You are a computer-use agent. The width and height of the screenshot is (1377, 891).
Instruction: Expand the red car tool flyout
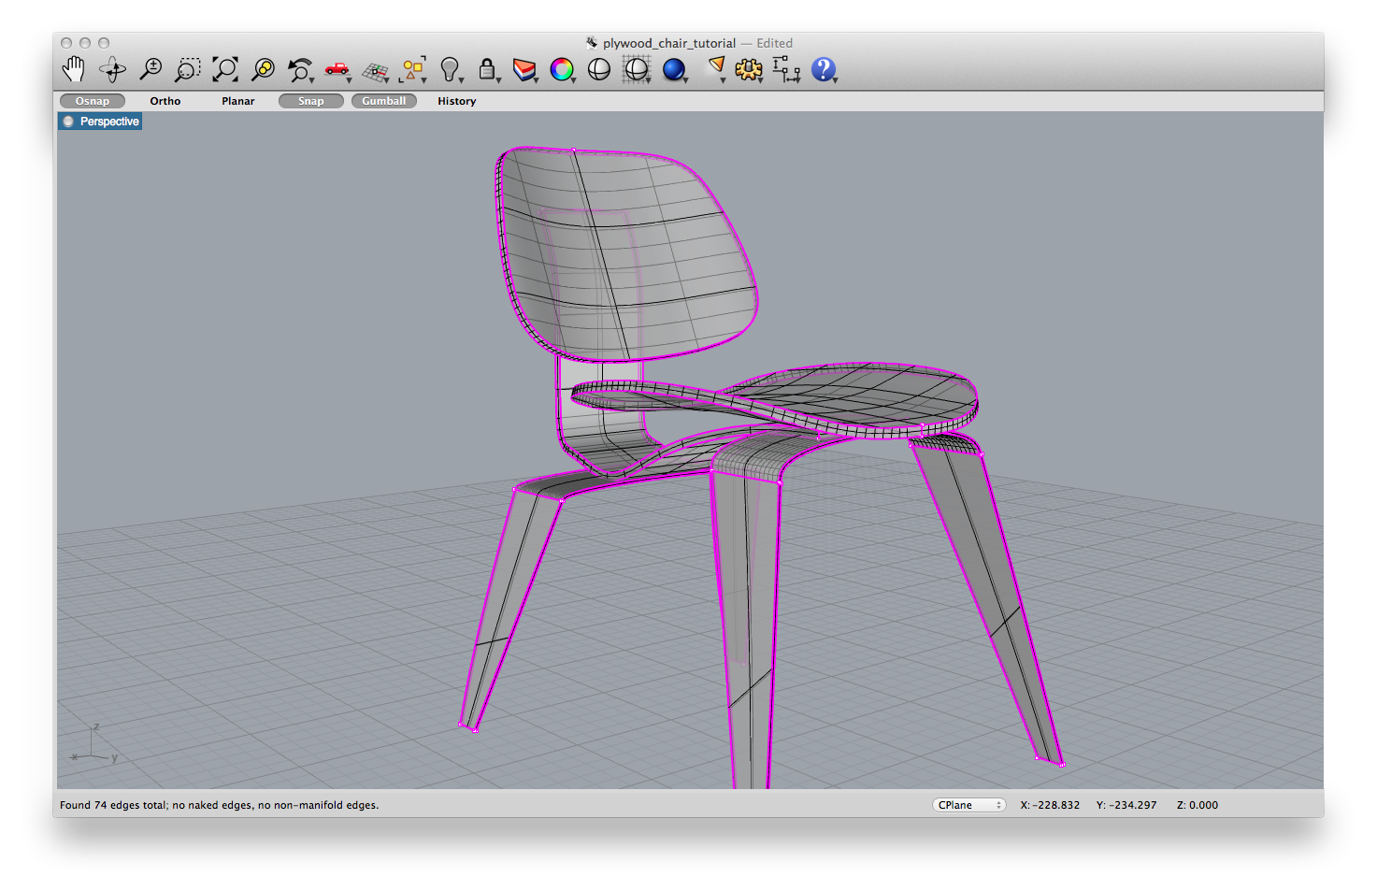[x=349, y=80]
